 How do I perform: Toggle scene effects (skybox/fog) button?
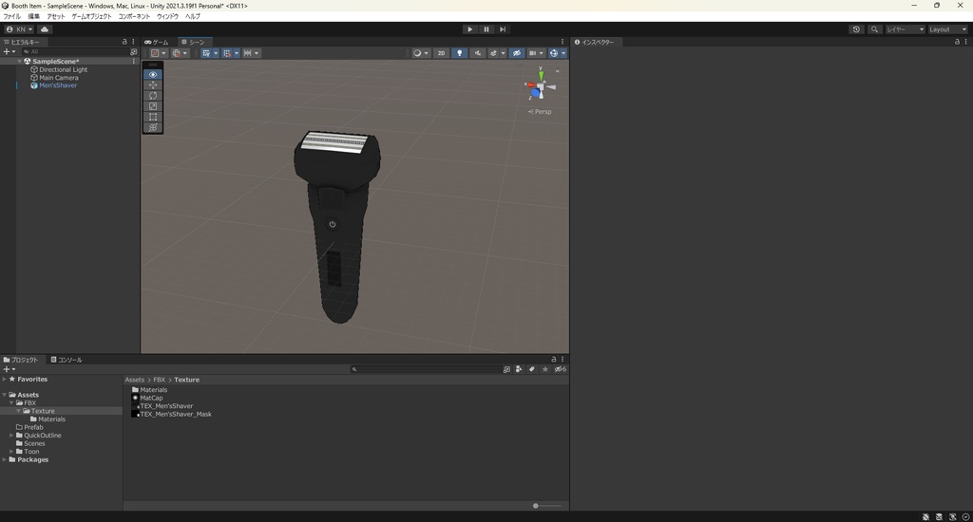point(494,53)
